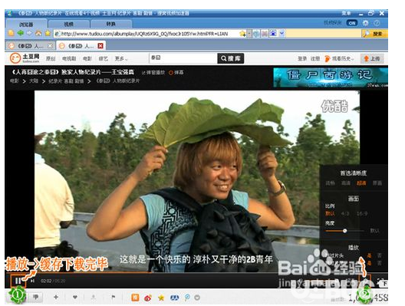Expand the 更多 navigation dropdown
Viewport: 405px width, 306px height.
[x=121, y=58]
